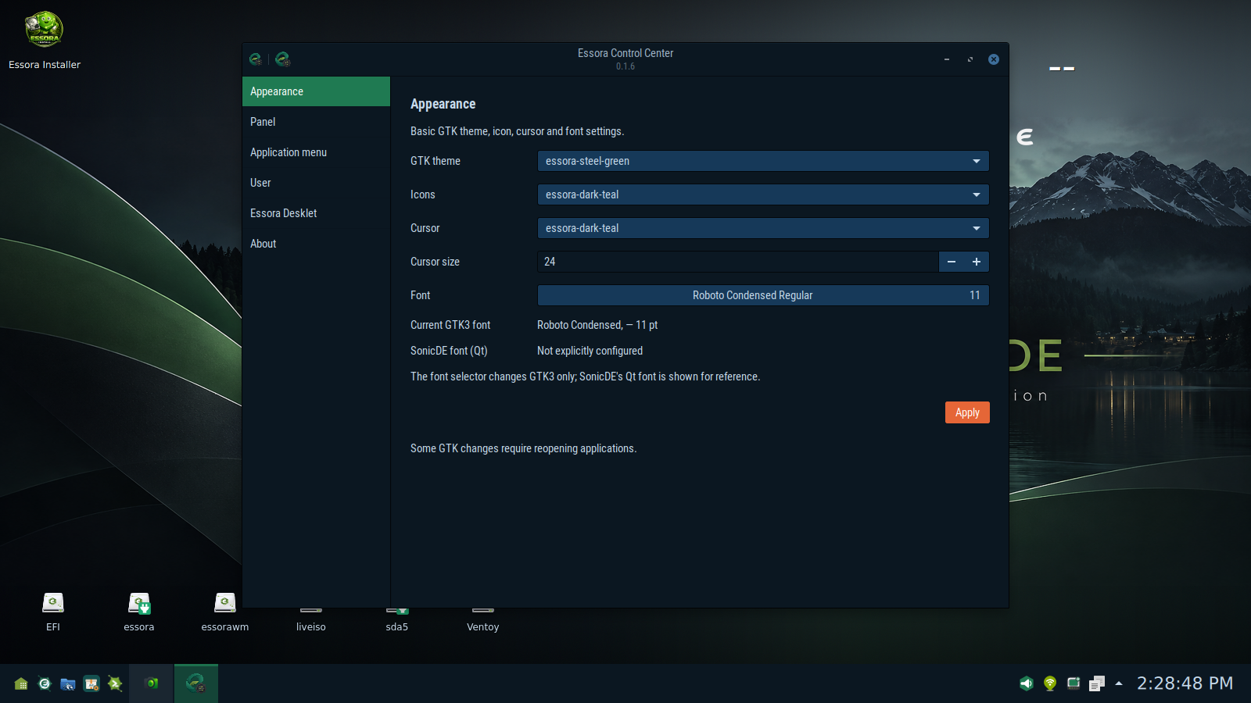Screen dimensions: 1251x703
Task: Launch the green terminal icon in taskbar
Action: pos(115,683)
